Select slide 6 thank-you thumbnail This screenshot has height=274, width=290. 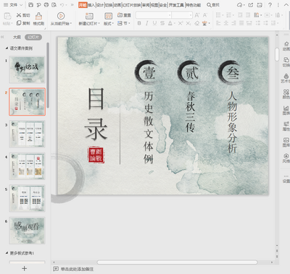(x=27, y=230)
